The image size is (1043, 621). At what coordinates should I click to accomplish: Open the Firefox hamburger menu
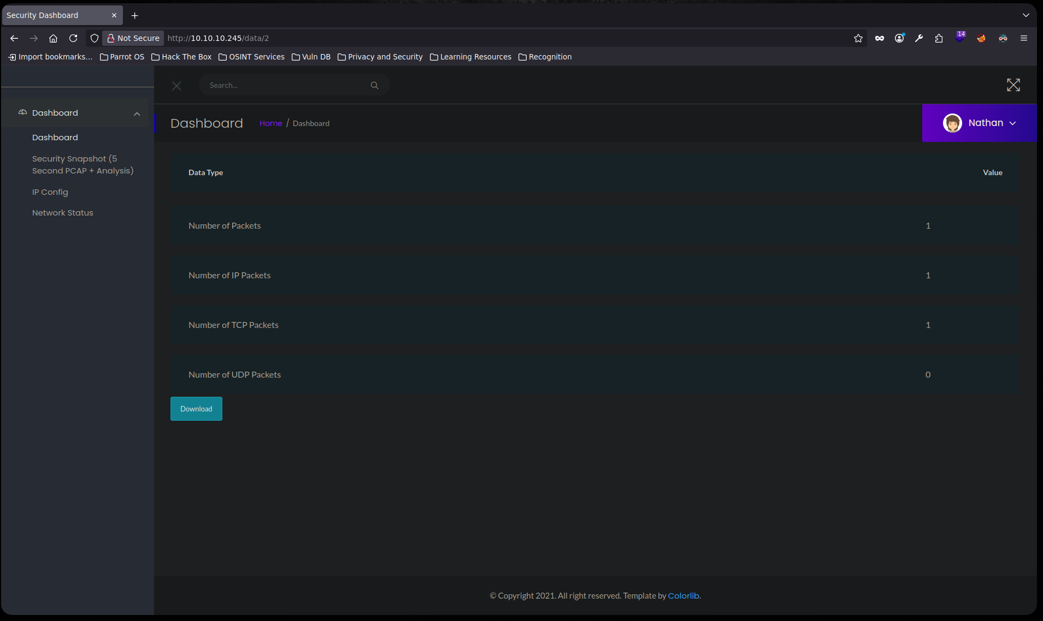click(1023, 38)
